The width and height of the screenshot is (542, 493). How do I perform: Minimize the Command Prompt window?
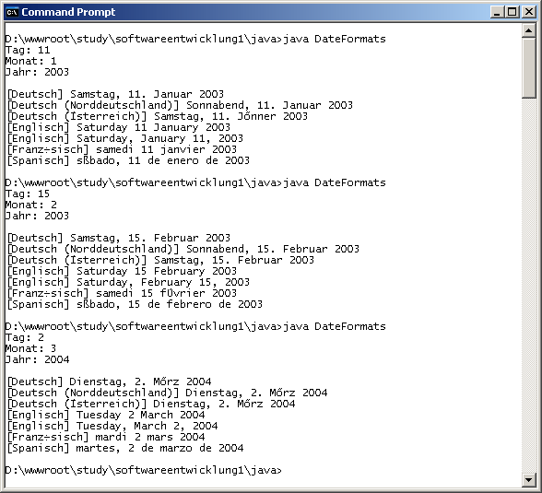pos(497,12)
